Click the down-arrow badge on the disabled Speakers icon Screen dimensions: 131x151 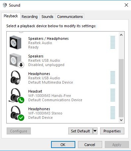click(21, 65)
